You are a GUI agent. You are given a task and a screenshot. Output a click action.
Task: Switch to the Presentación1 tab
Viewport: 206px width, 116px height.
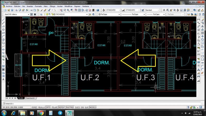[30, 98]
